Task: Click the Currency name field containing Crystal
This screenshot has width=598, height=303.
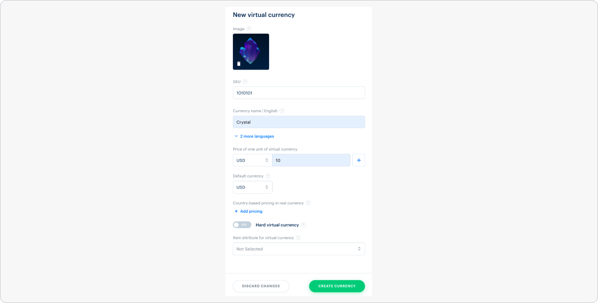Action: [299, 122]
